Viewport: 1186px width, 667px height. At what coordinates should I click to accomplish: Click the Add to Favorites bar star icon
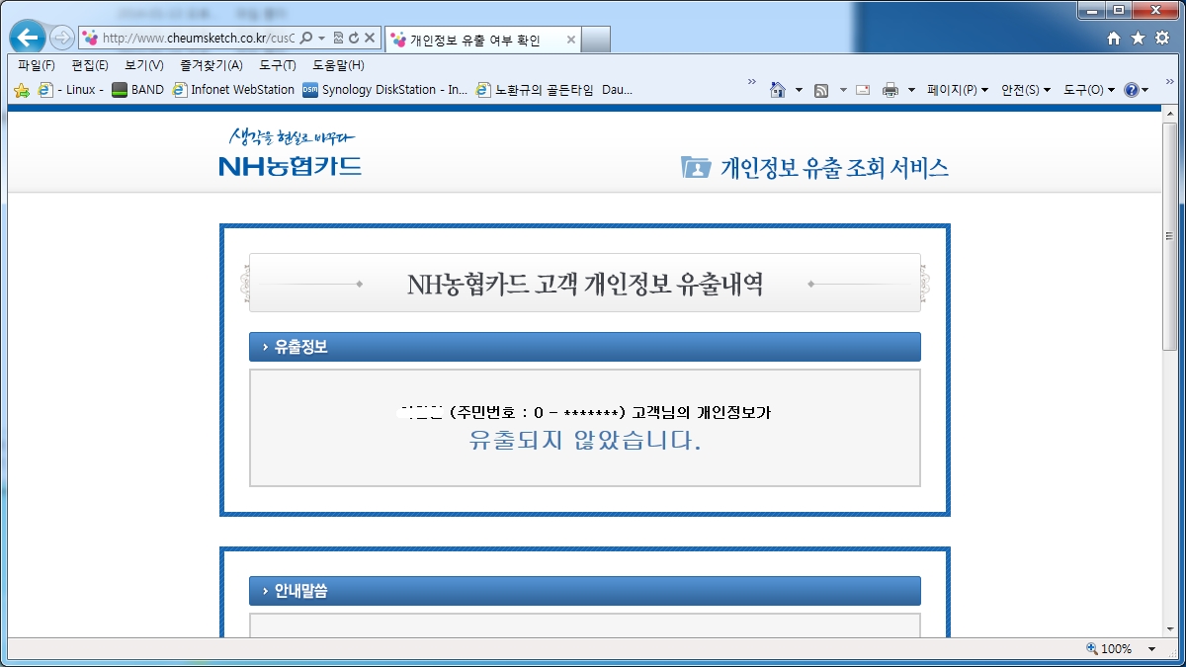(x=21, y=90)
